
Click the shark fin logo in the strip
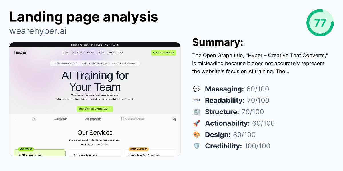[x=34, y=119]
